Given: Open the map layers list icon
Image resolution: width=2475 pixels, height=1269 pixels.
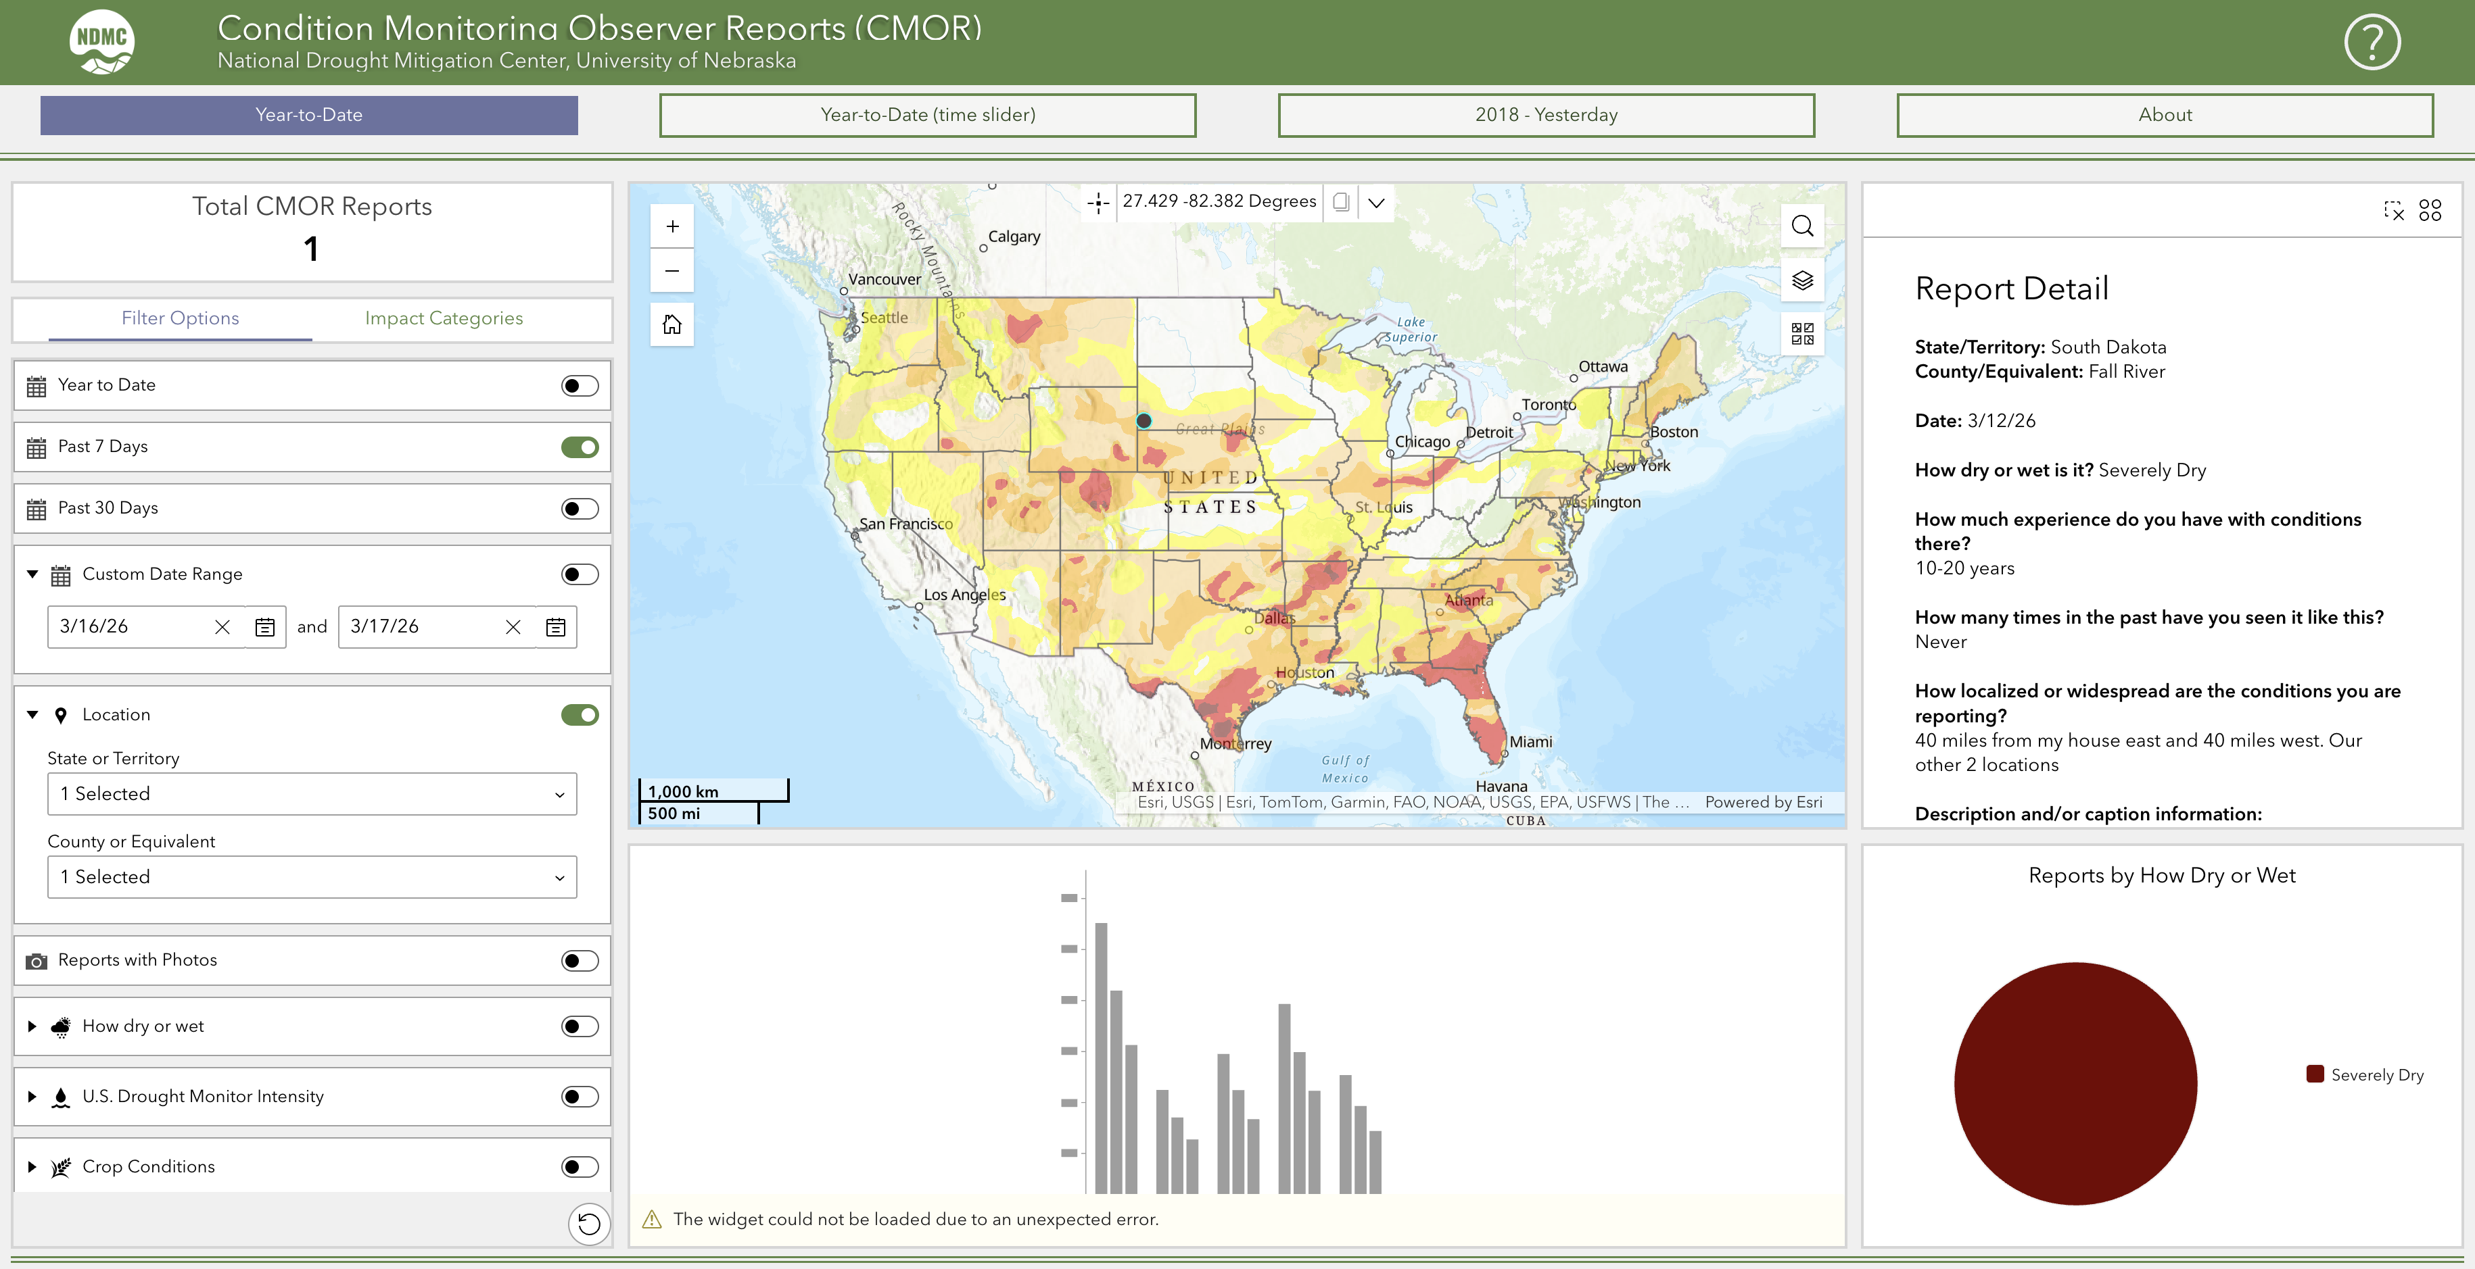Looking at the screenshot, I should [1802, 280].
